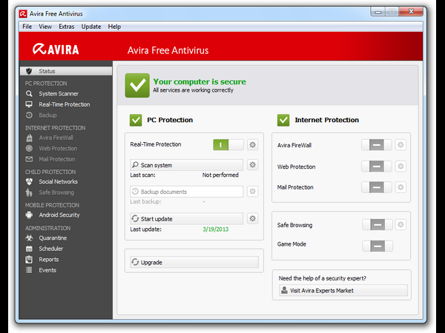Minimize the Avira window
Screen dimensions: 445x333
(378, 12)
